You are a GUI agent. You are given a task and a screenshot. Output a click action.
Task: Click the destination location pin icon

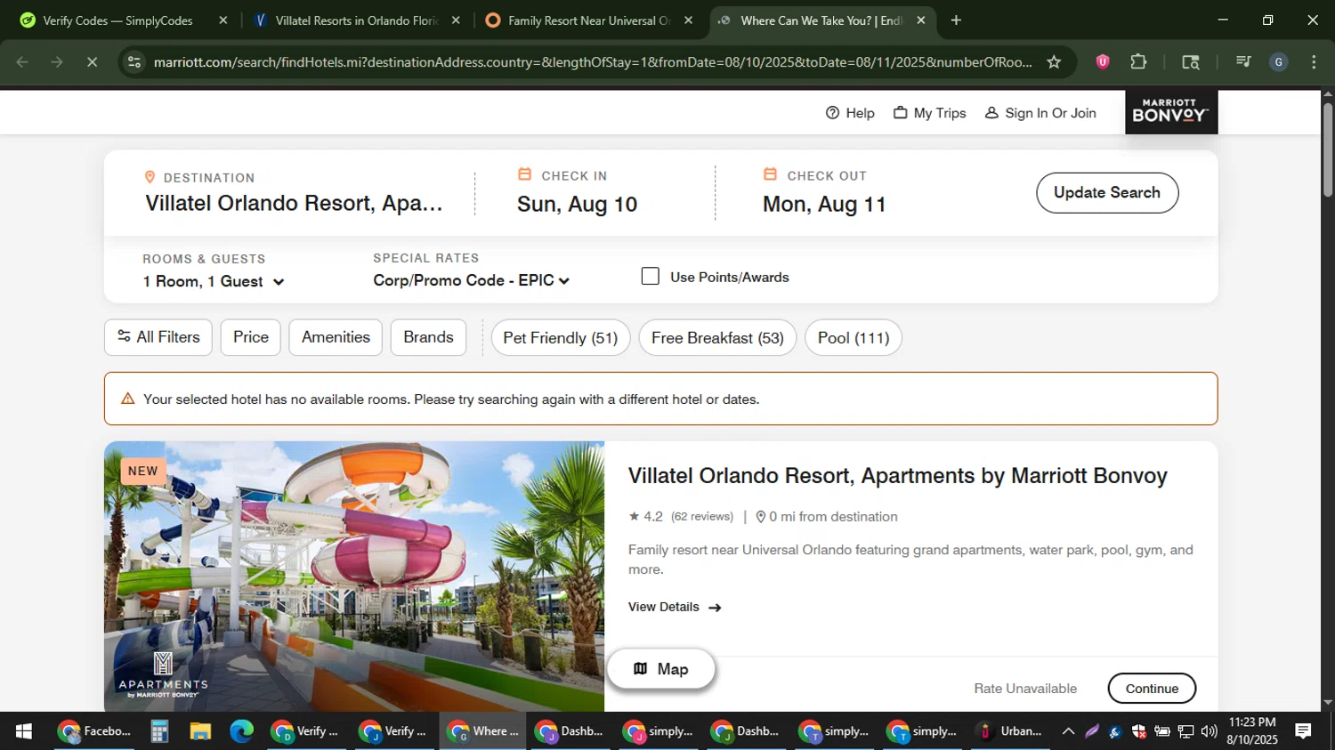(x=150, y=177)
